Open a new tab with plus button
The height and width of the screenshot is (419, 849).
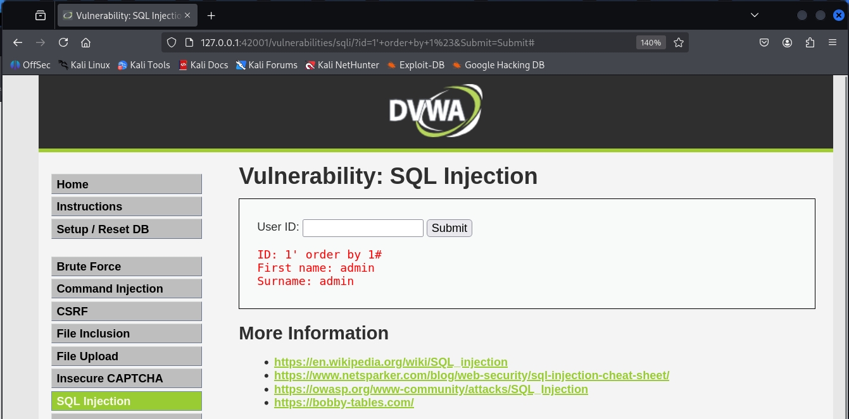(211, 15)
